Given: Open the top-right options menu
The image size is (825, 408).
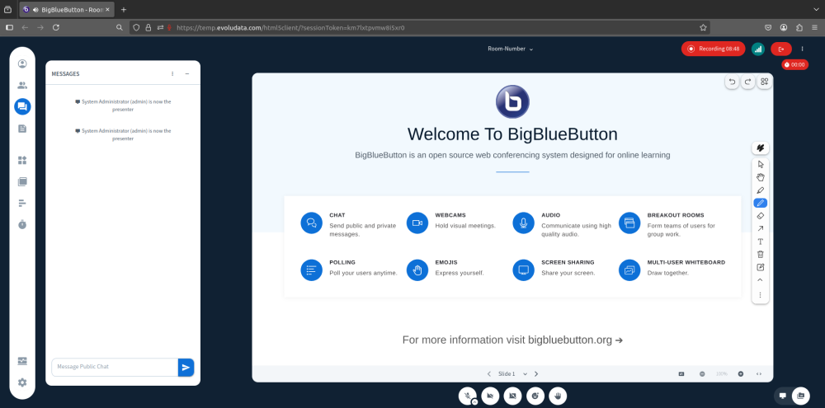Looking at the screenshot, I should click(803, 49).
